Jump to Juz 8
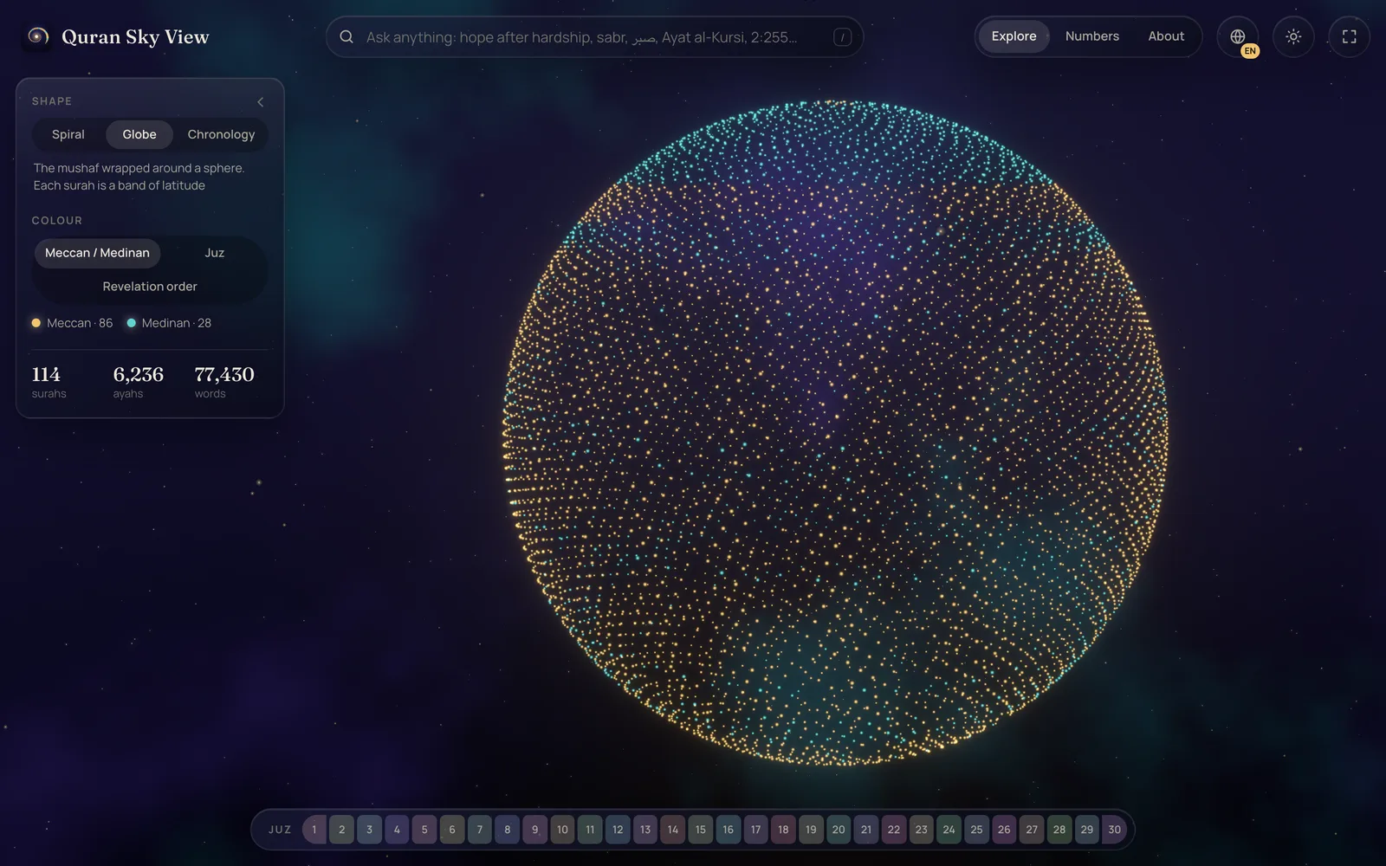 click(x=508, y=830)
